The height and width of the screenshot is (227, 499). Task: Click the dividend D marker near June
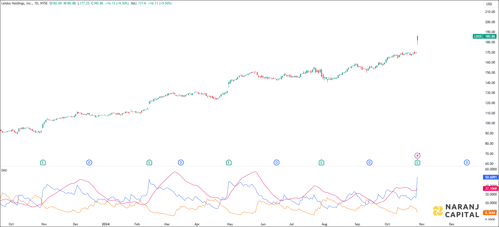(276, 163)
